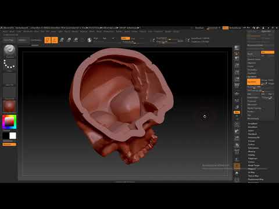The width and height of the screenshot is (279, 209).
Task: Click the round sphere icon beside Mrgb
Action: click(x=90, y=40)
